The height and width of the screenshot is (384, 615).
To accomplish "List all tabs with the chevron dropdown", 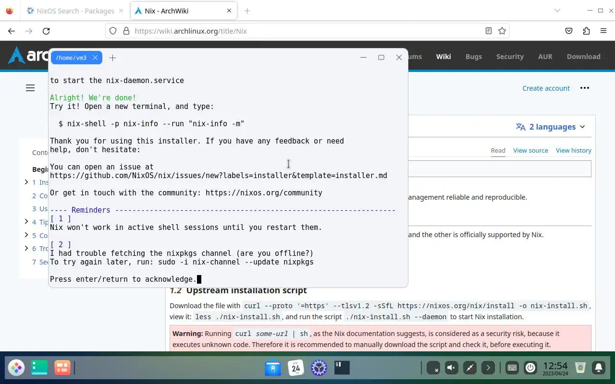I will pos(557,11).
